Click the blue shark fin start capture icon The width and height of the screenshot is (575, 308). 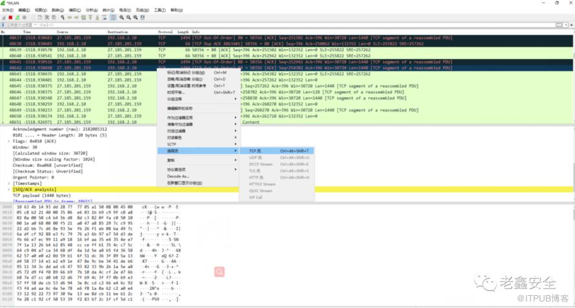pyautogui.click(x=3, y=17)
